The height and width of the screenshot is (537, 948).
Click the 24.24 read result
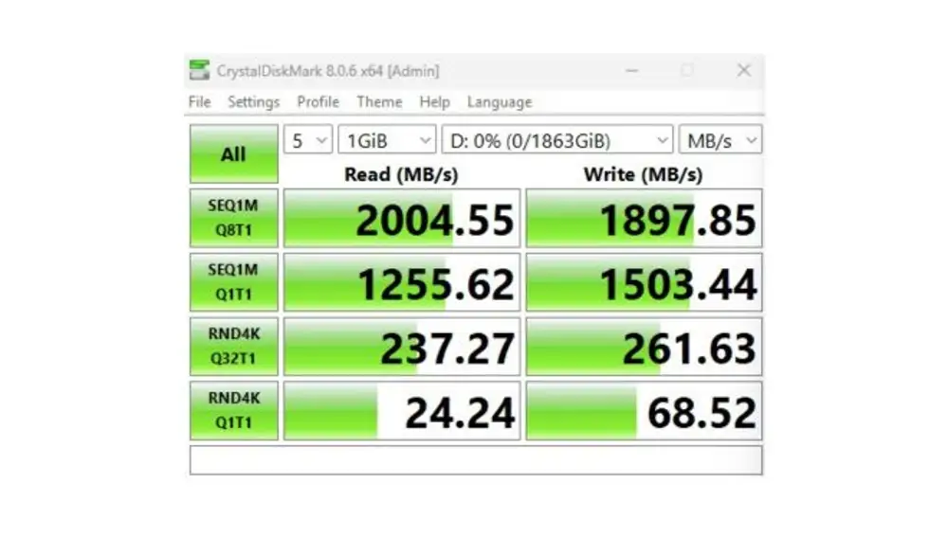click(401, 411)
